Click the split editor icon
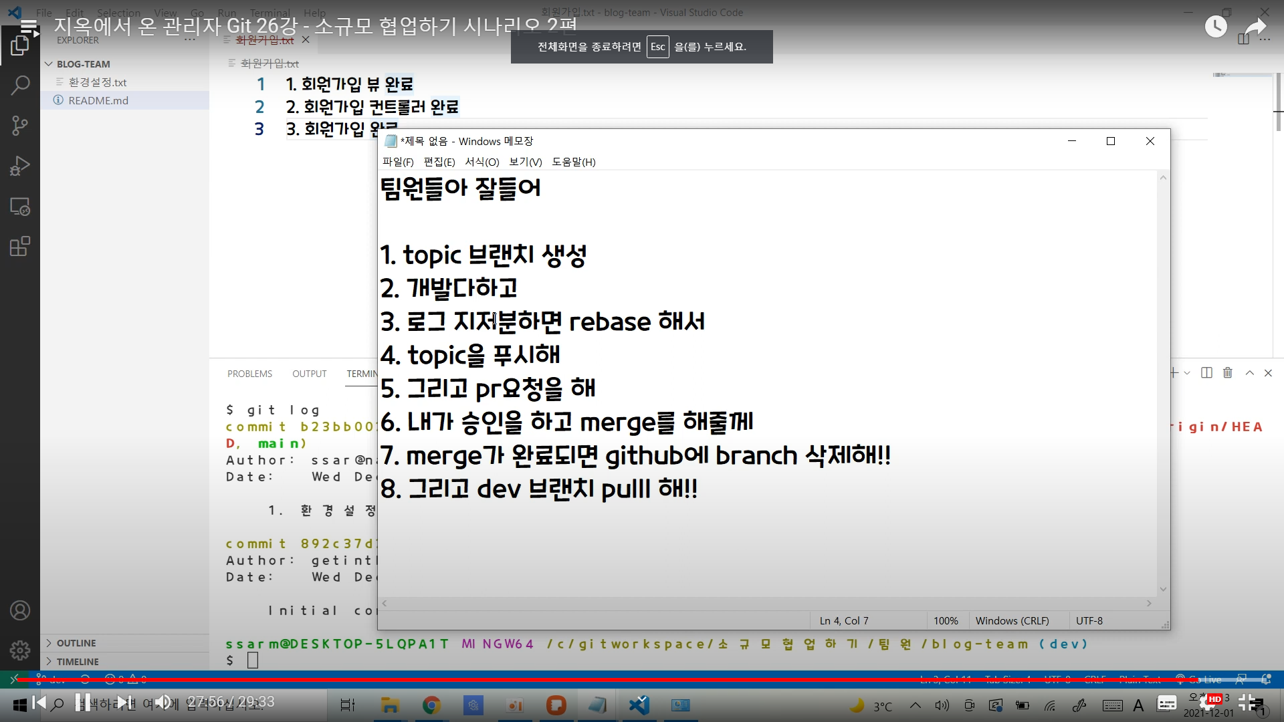1284x722 pixels. click(x=1243, y=39)
